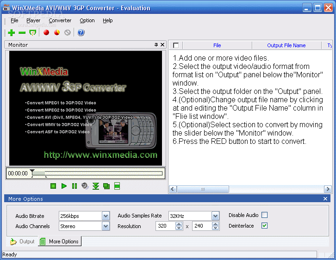
Task: Uncheck the Deinterlace checkbox
Action: [265, 225]
